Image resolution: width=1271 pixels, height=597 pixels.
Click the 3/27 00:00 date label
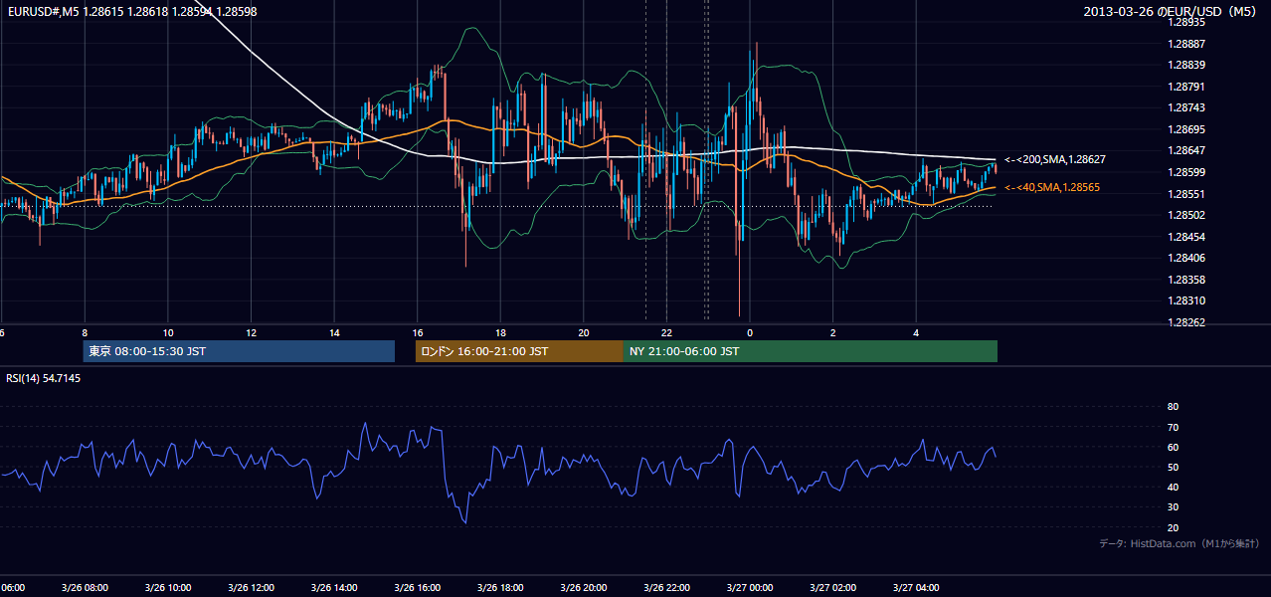[x=750, y=588]
